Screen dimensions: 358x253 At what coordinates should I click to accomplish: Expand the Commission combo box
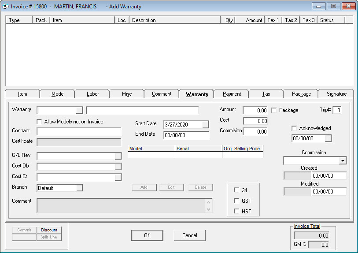[x=343, y=161]
